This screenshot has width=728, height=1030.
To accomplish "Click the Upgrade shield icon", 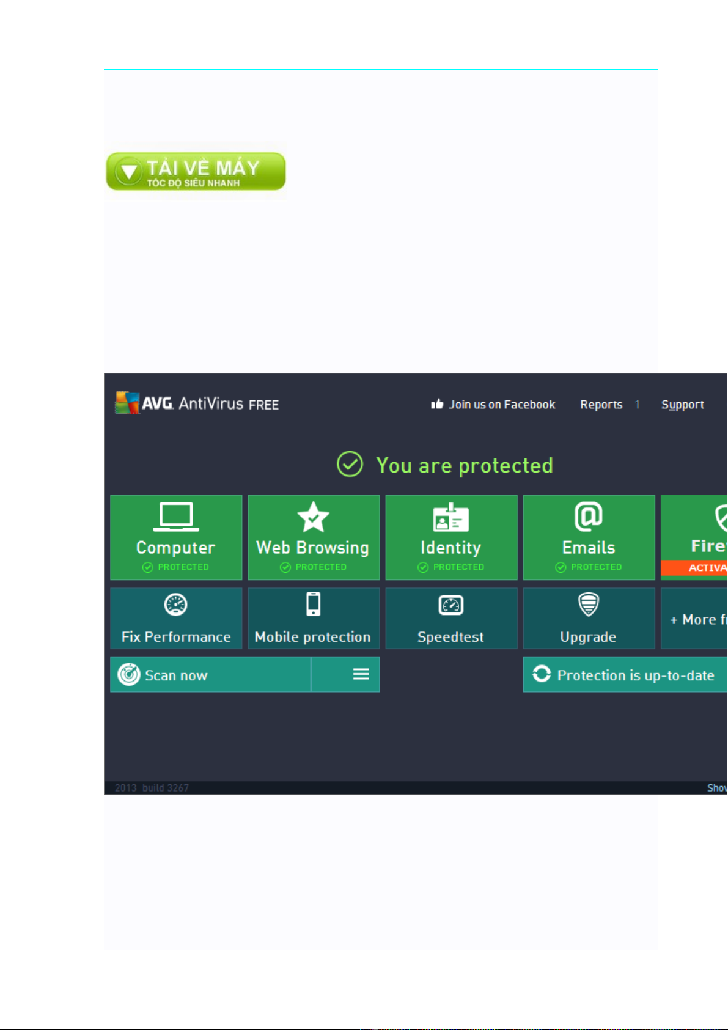I will pos(589,605).
